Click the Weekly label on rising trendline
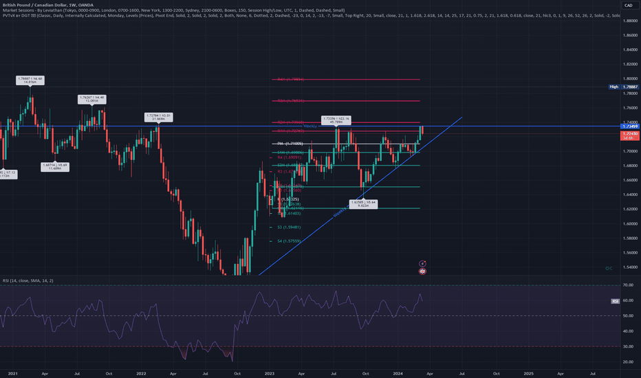 [x=339, y=212]
